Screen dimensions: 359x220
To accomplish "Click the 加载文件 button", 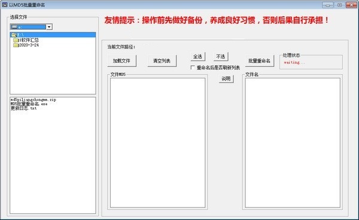I will [121, 61].
